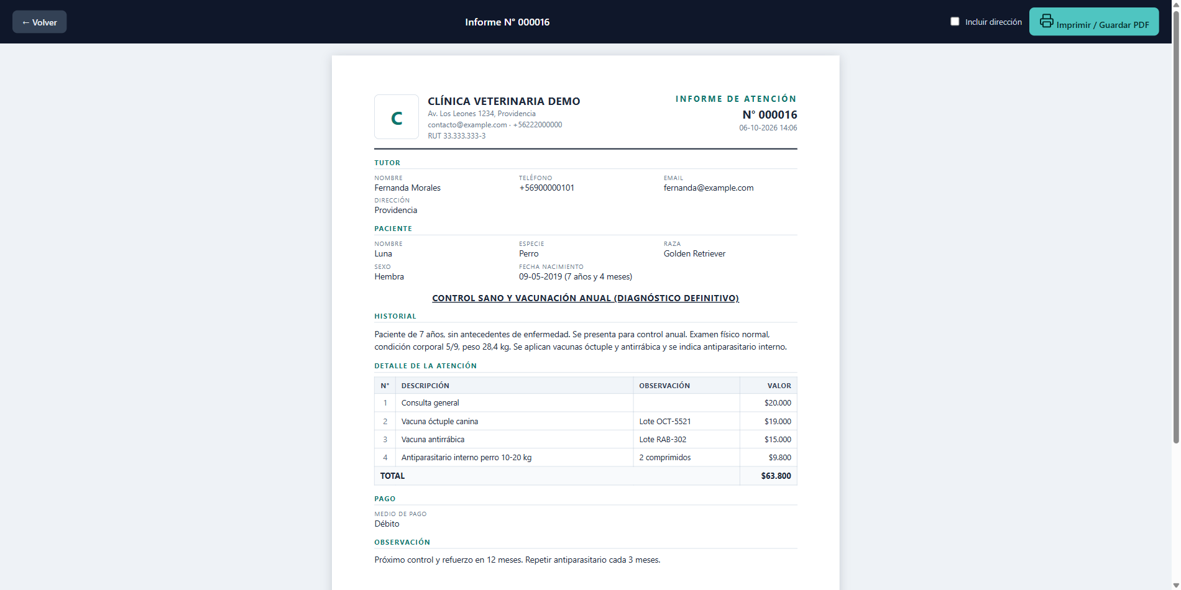Click the Vacuna antirrábica description
1181x590 pixels.
[x=433, y=440]
